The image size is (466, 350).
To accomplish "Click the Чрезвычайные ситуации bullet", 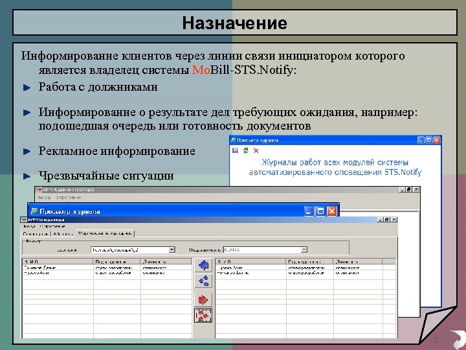I will pos(106,176).
